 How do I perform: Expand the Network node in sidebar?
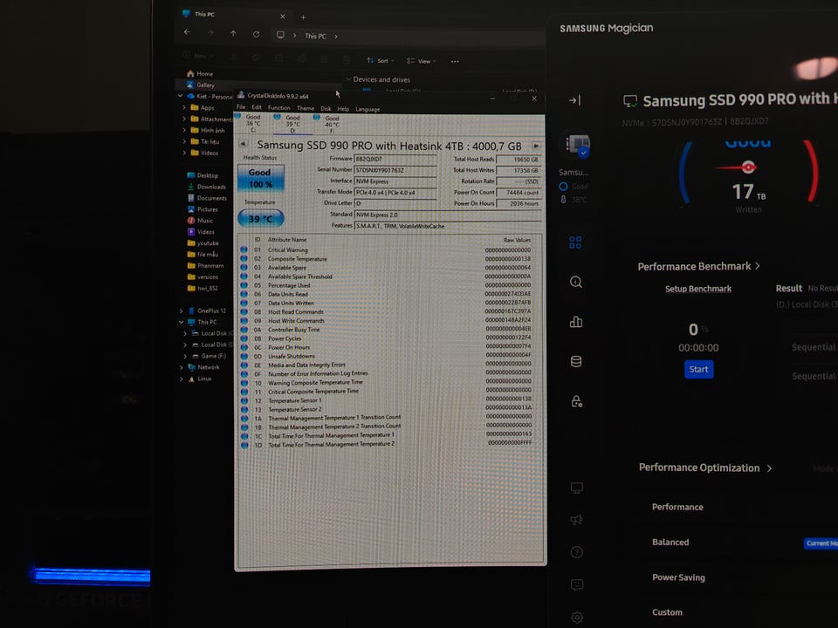(182, 367)
